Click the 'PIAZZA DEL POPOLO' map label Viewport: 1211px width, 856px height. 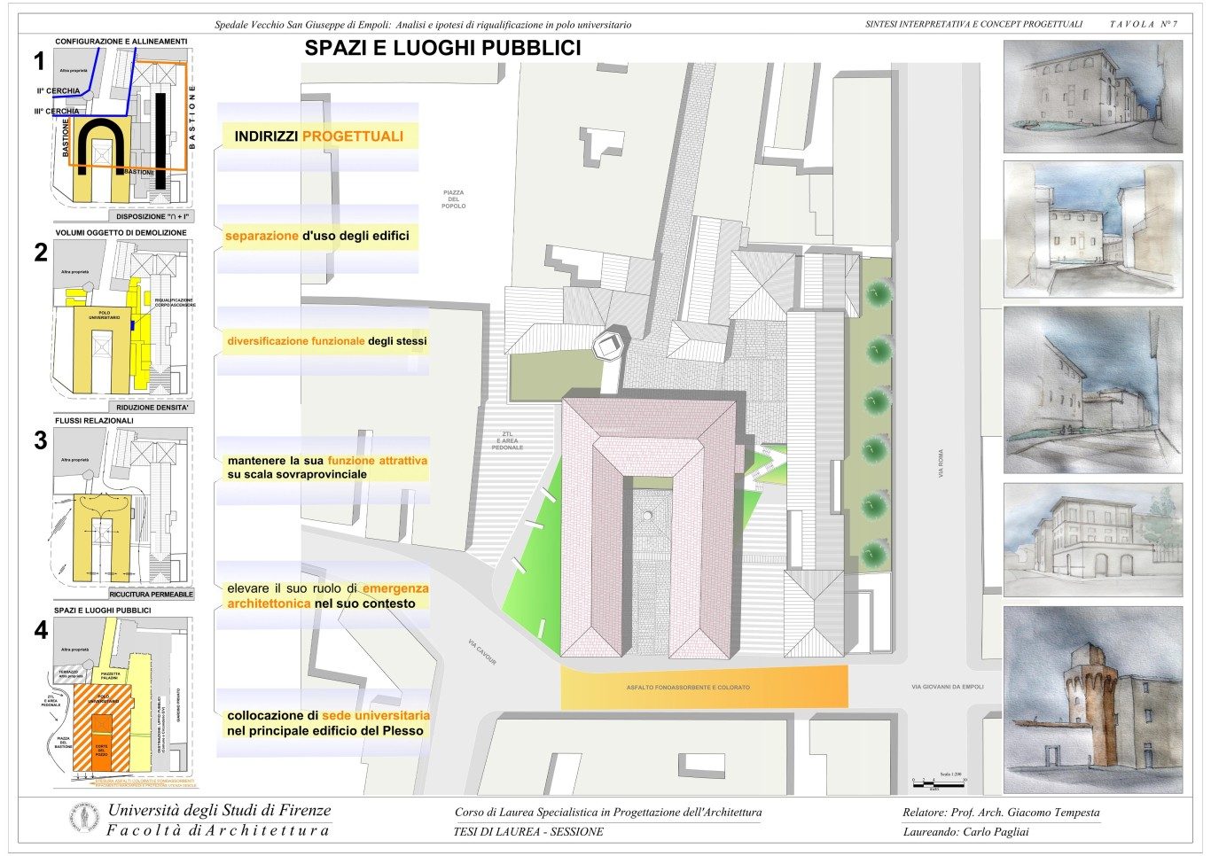453,199
